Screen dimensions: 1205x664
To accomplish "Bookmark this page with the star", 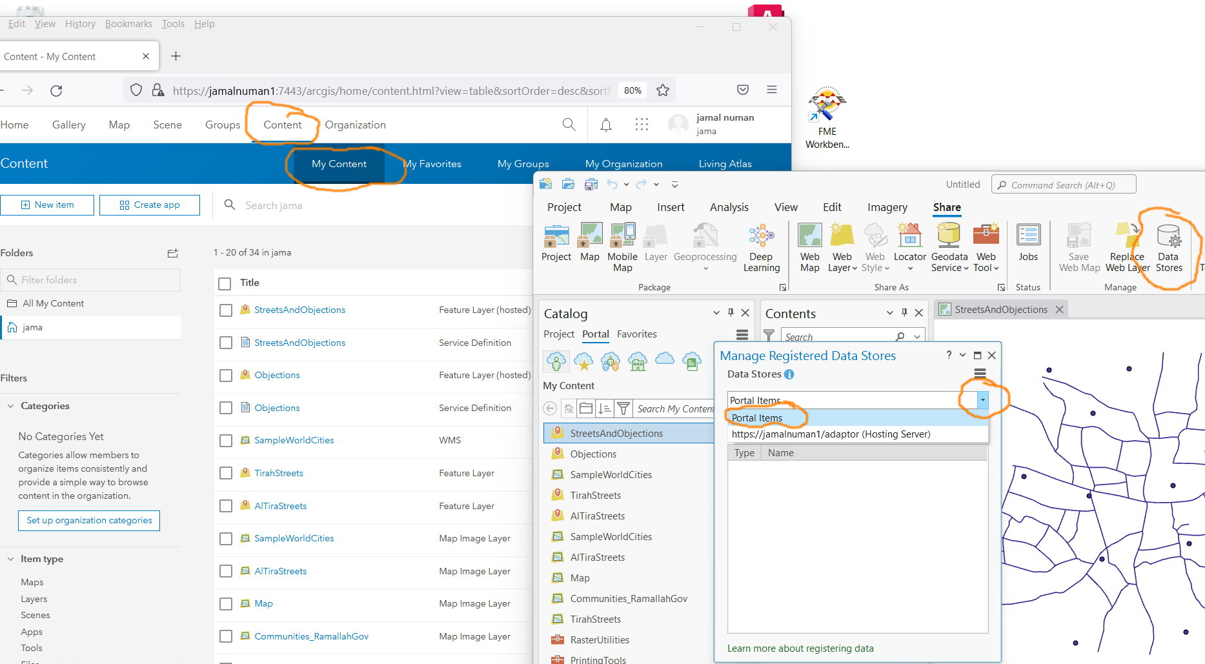I will pyautogui.click(x=662, y=90).
